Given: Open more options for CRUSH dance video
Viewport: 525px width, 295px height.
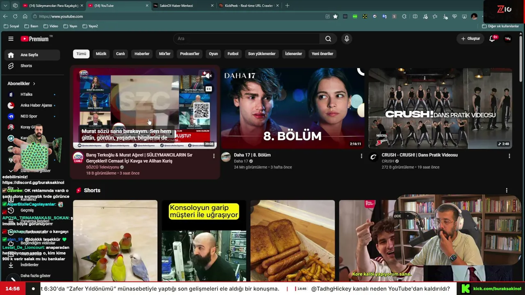Looking at the screenshot, I should coord(509,156).
